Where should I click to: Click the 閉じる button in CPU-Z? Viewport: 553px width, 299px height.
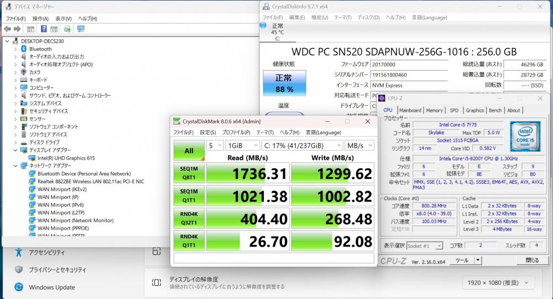(532, 260)
